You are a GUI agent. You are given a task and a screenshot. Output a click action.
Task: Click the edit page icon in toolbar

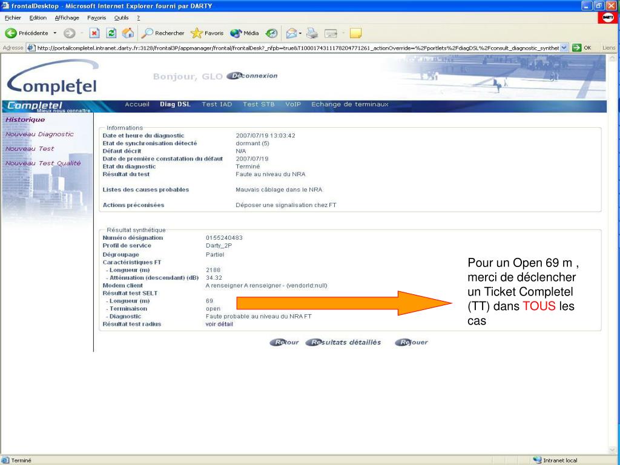click(331, 33)
